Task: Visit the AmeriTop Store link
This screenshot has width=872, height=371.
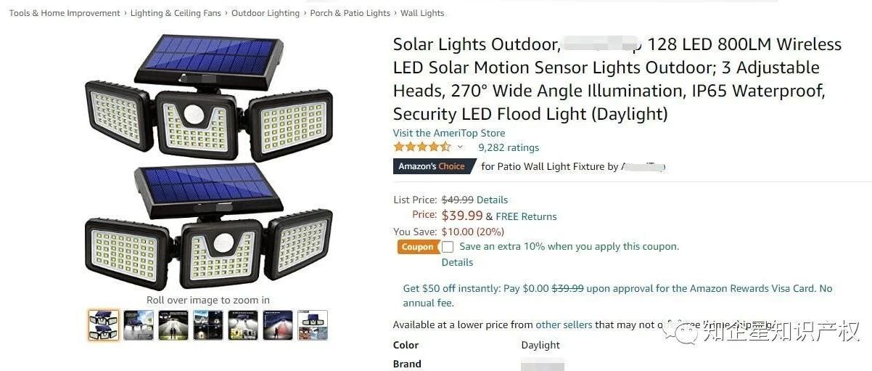Action: tap(449, 133)
